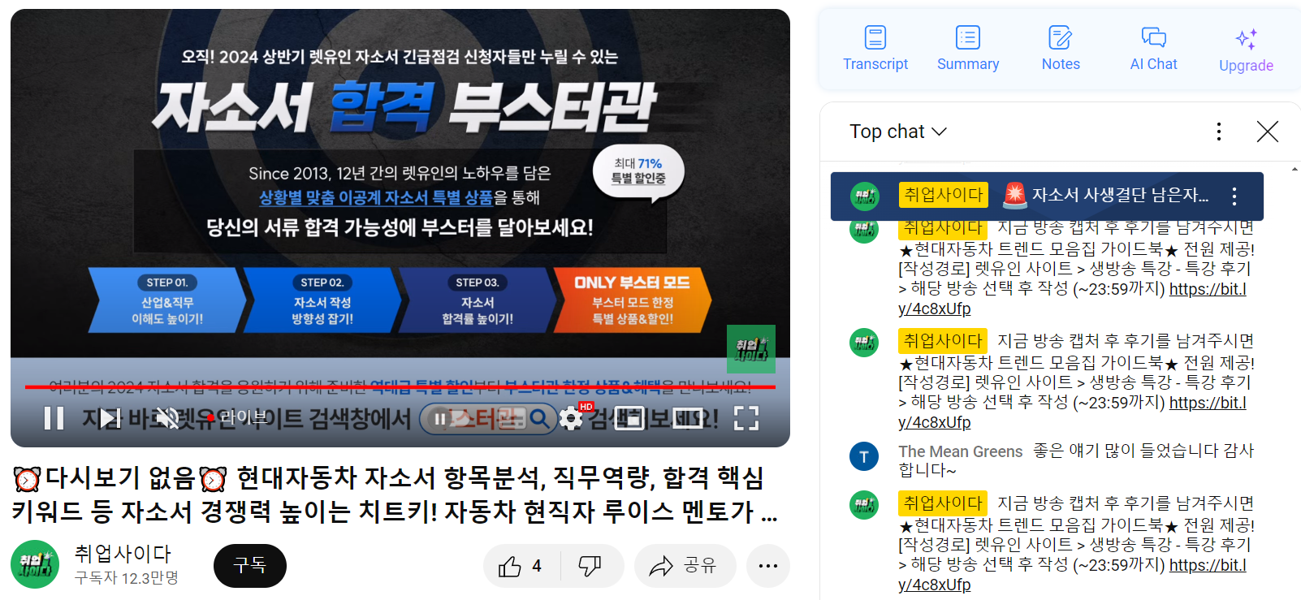Screen dimensions: 1301x600
Task: Open the Transcript tab
Action: click(875, 49)
